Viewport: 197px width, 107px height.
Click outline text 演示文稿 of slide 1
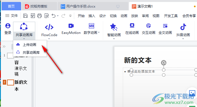[21, 71]
